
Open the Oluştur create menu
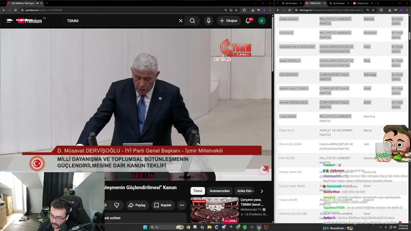(228, 21)
